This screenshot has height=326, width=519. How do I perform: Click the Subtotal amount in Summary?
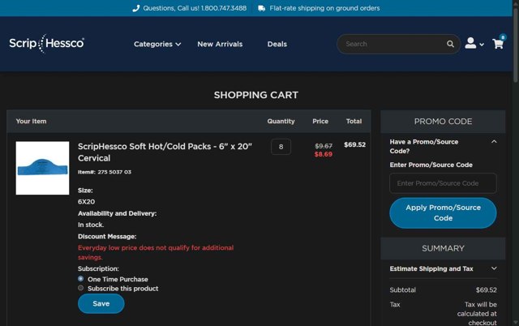coord(487,290)
